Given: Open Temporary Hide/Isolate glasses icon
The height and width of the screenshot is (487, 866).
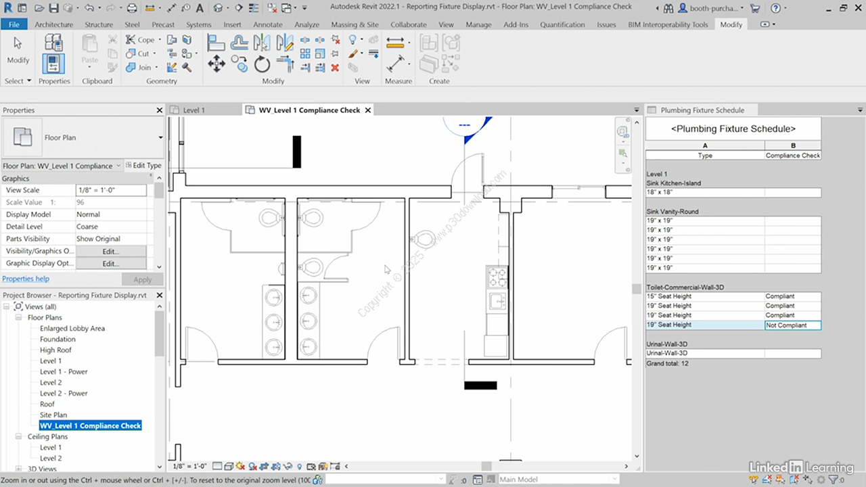Looking at the screenshot, I should point(287,466).
